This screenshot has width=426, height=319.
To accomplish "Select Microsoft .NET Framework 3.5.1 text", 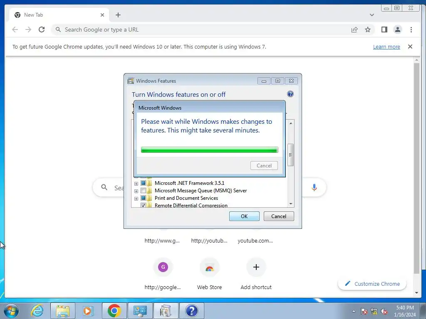I will [x=189, y=183].
